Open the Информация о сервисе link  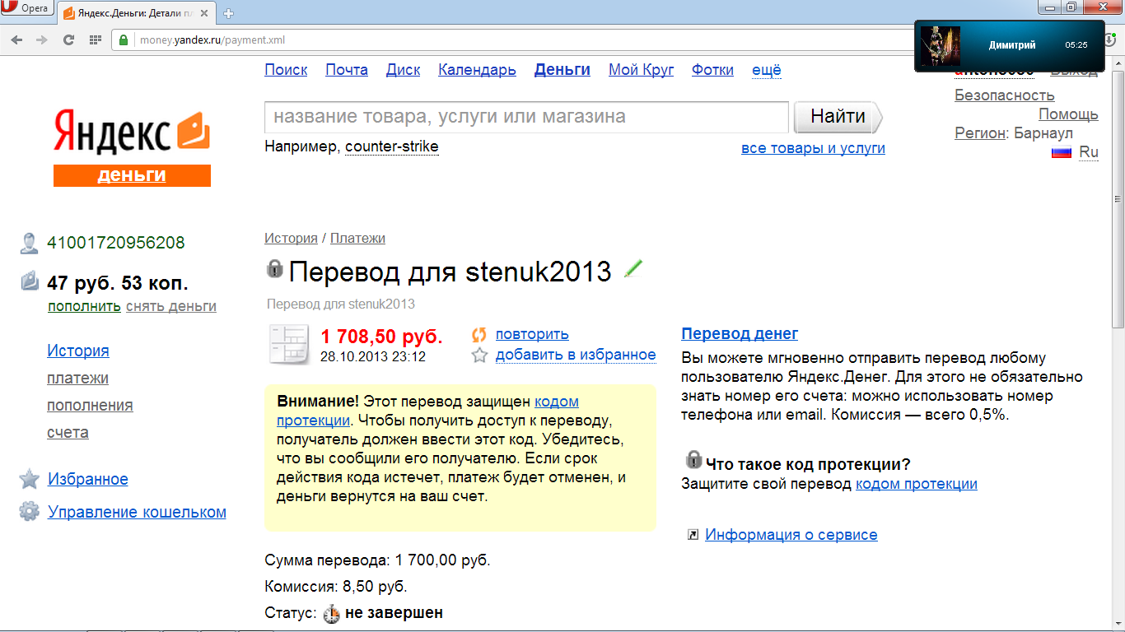[791, 535]
